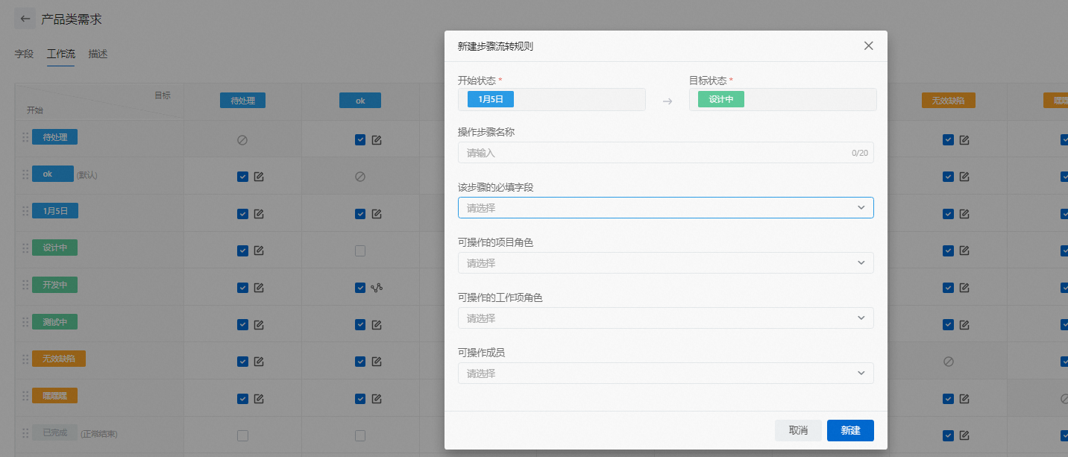Click the 待处理 column header tag

coord(242,101)
